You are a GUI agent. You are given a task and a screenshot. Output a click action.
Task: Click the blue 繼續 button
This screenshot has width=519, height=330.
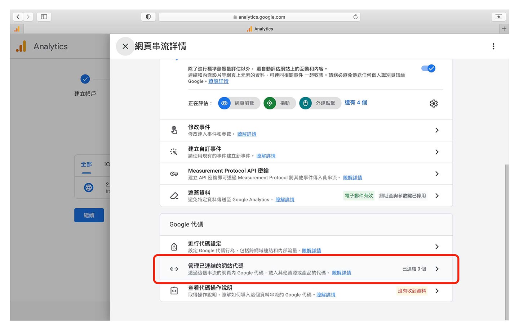click(89, 215)
